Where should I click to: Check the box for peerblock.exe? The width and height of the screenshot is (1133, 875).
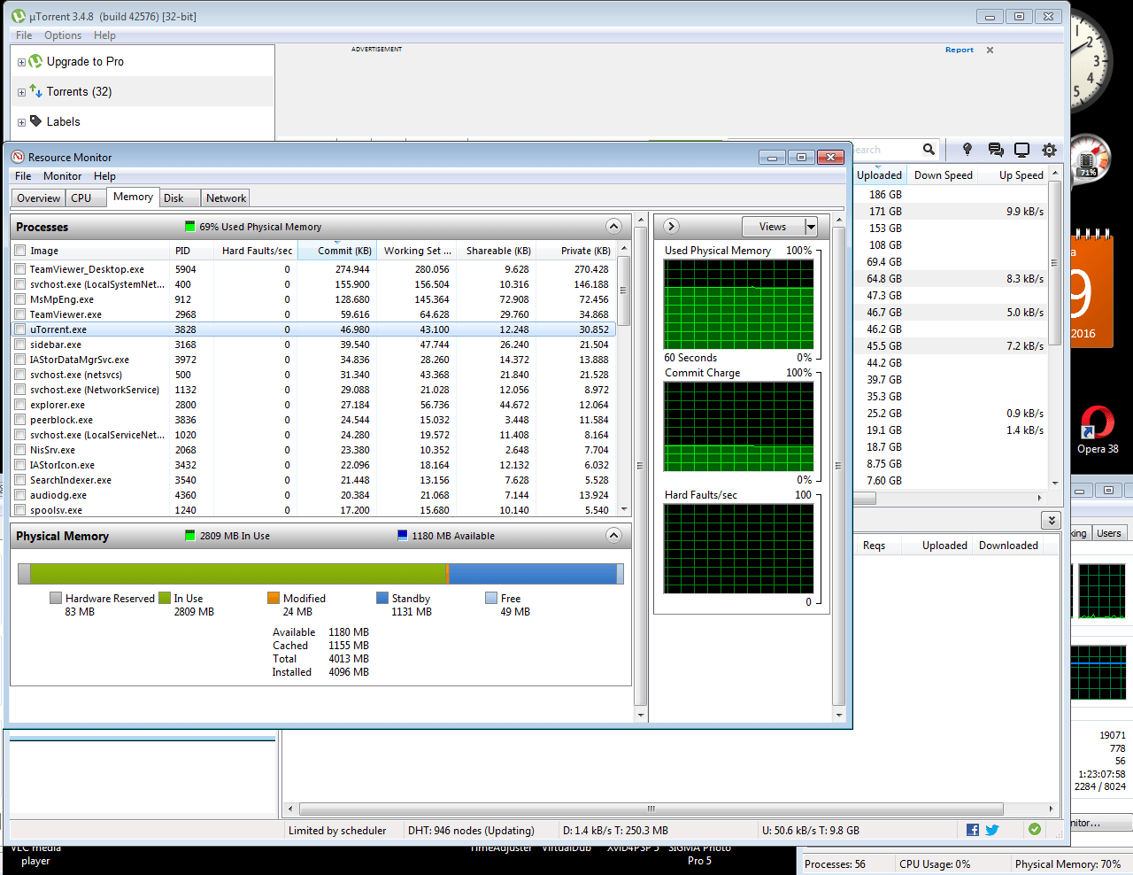19,420
